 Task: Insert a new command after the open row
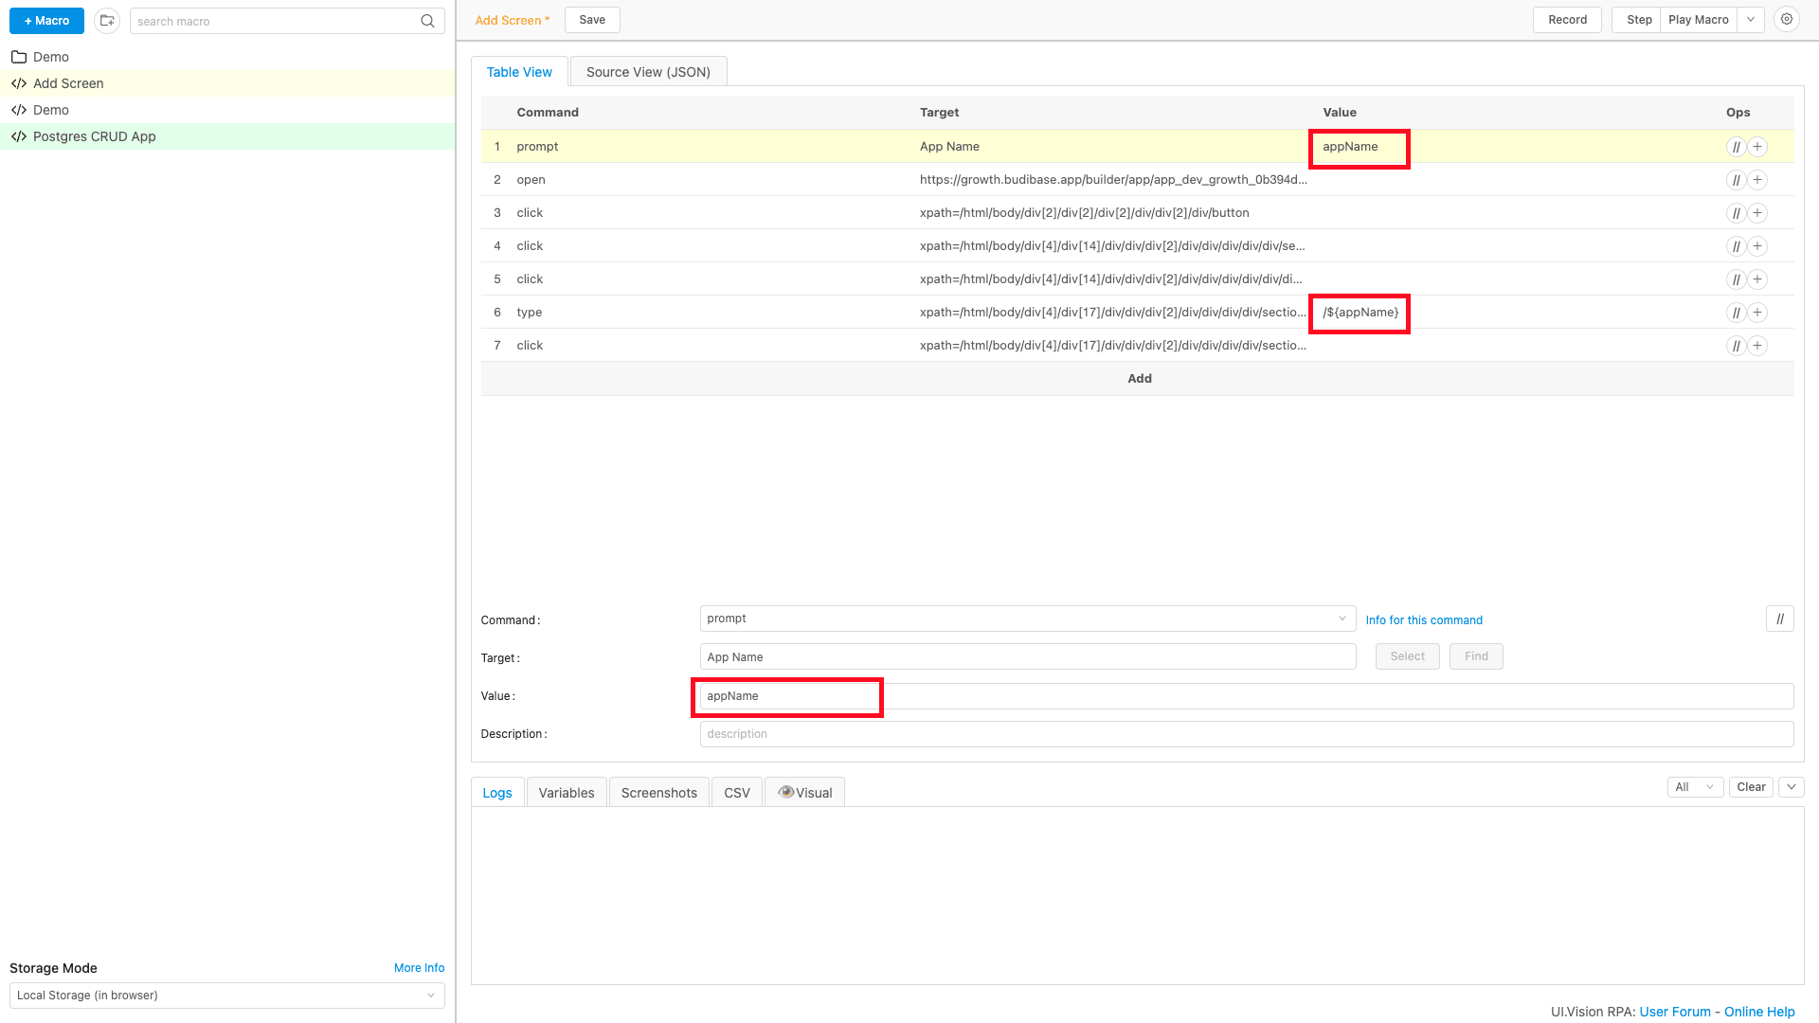click(x=1757, y=180)
